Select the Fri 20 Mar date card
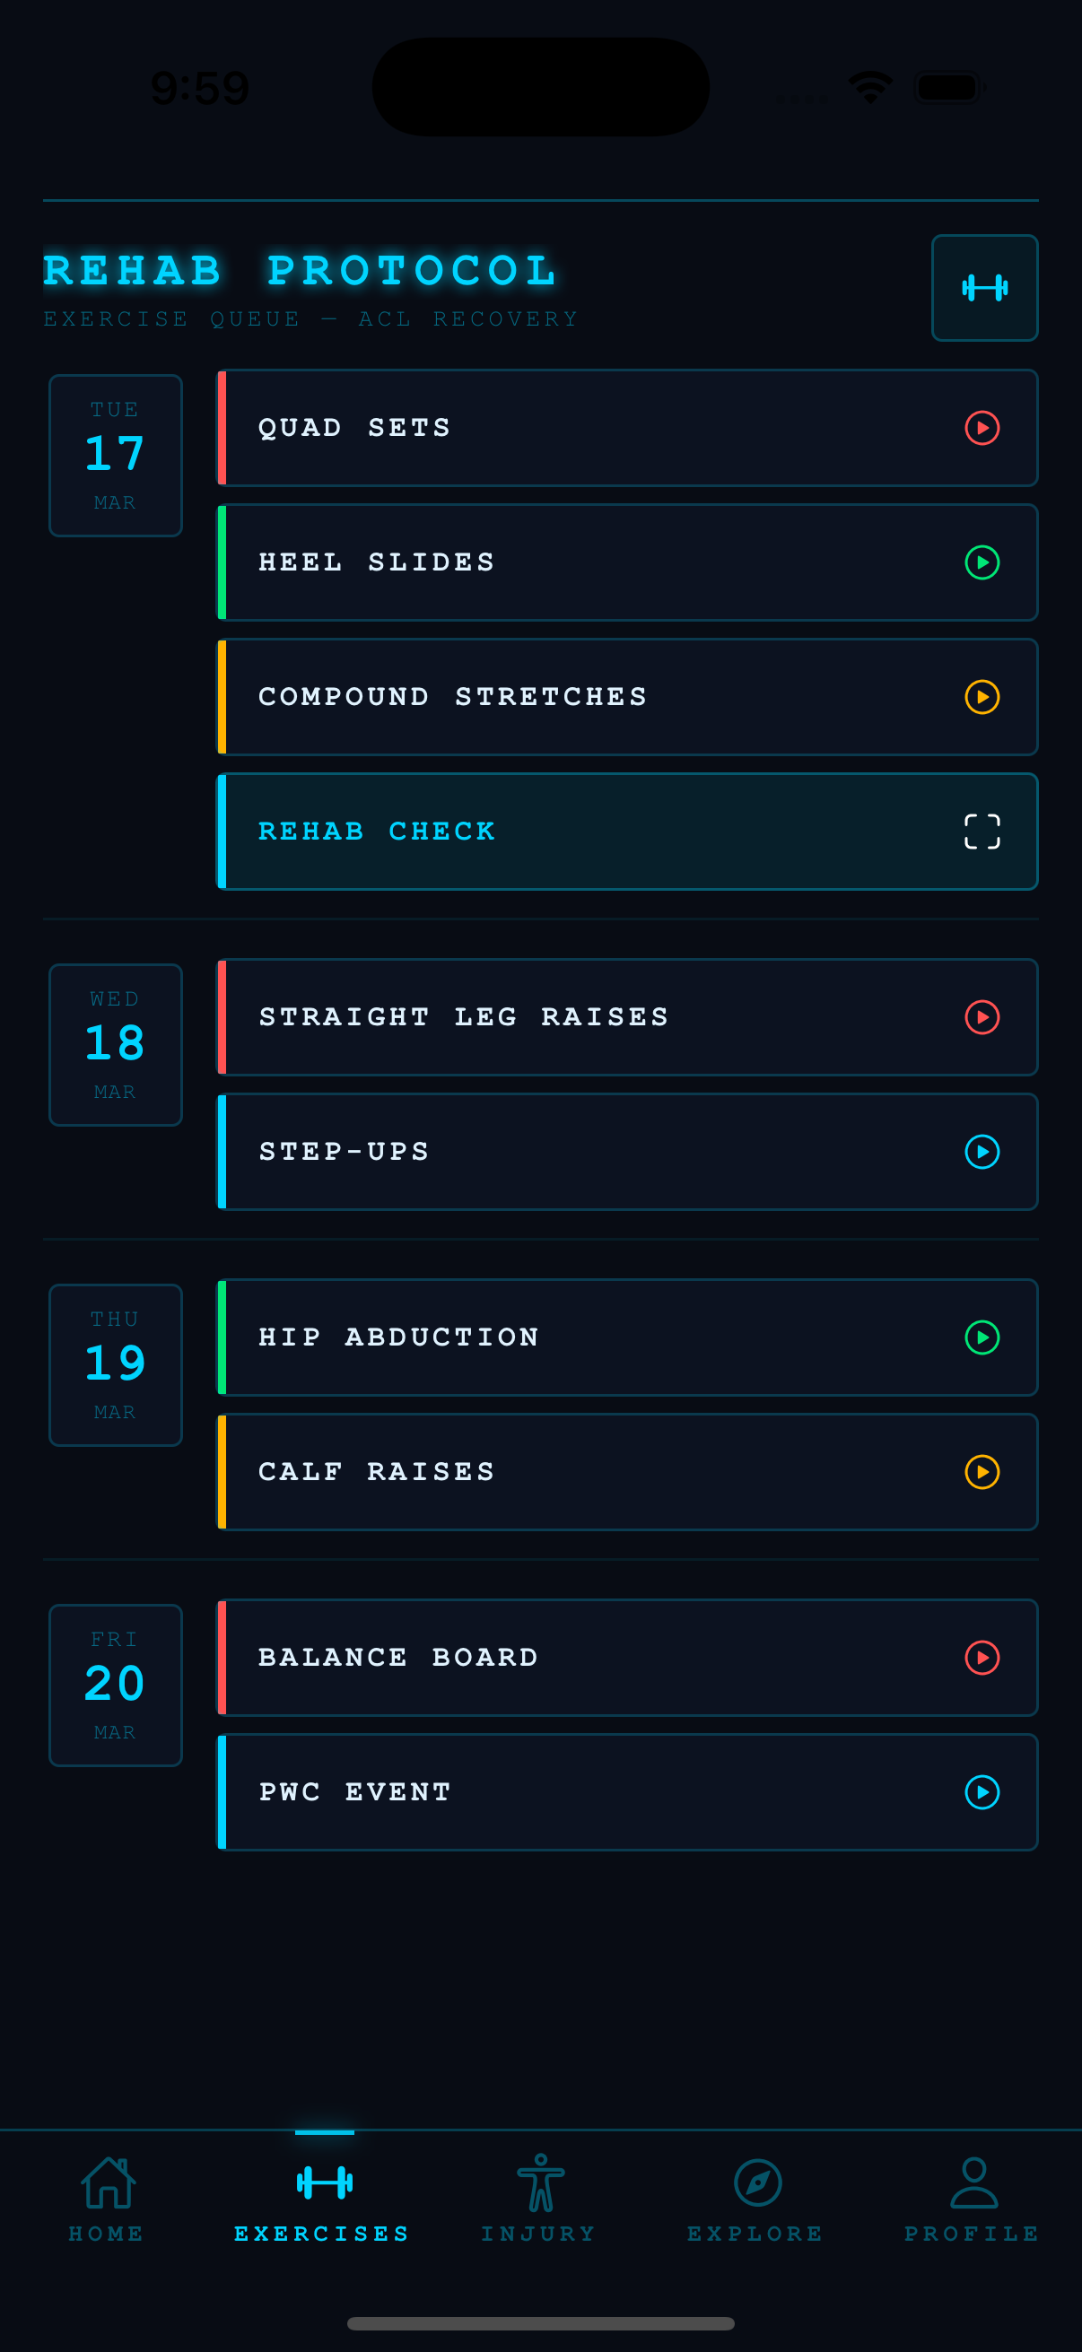This screenshot has height=2352, width=1082. click(115, 1685)
